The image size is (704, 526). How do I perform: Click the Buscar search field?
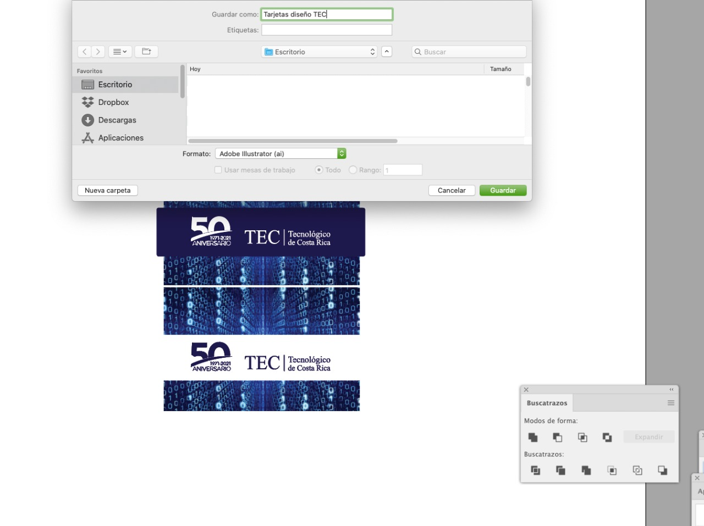(x=469, y=52)
